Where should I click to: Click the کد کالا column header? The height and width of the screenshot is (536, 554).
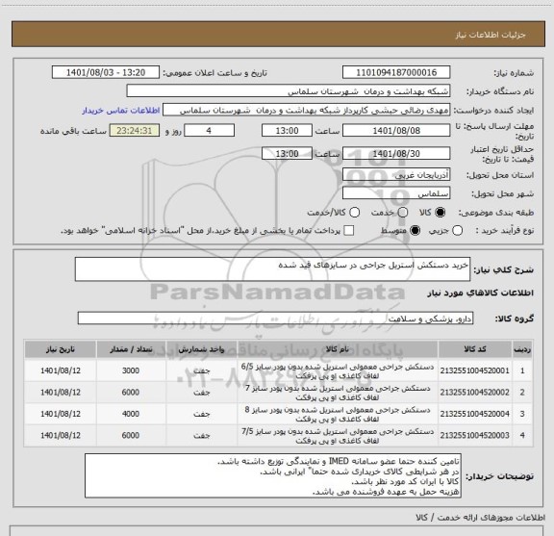point(475,349)
